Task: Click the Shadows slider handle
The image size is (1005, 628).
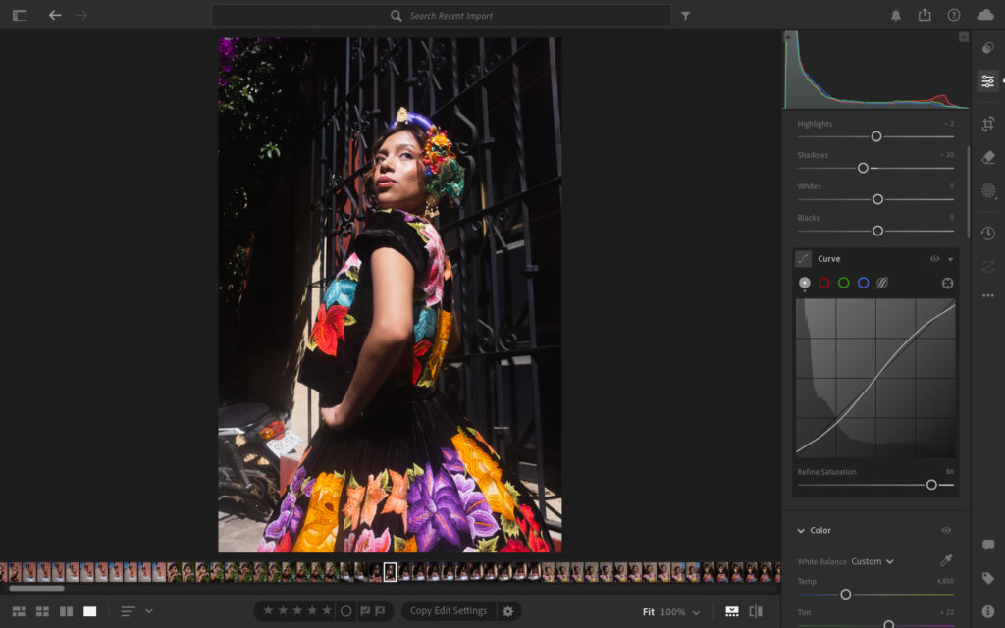Action: click(863, 168)
